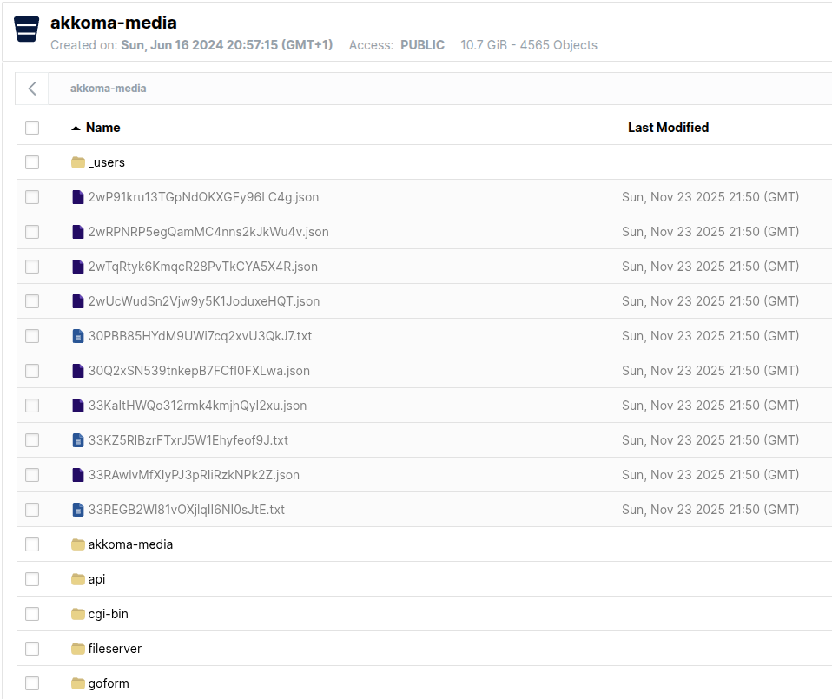832x699 pixels.
Task: Sort by Name using the sort arrow
Action: click(76, 128)
